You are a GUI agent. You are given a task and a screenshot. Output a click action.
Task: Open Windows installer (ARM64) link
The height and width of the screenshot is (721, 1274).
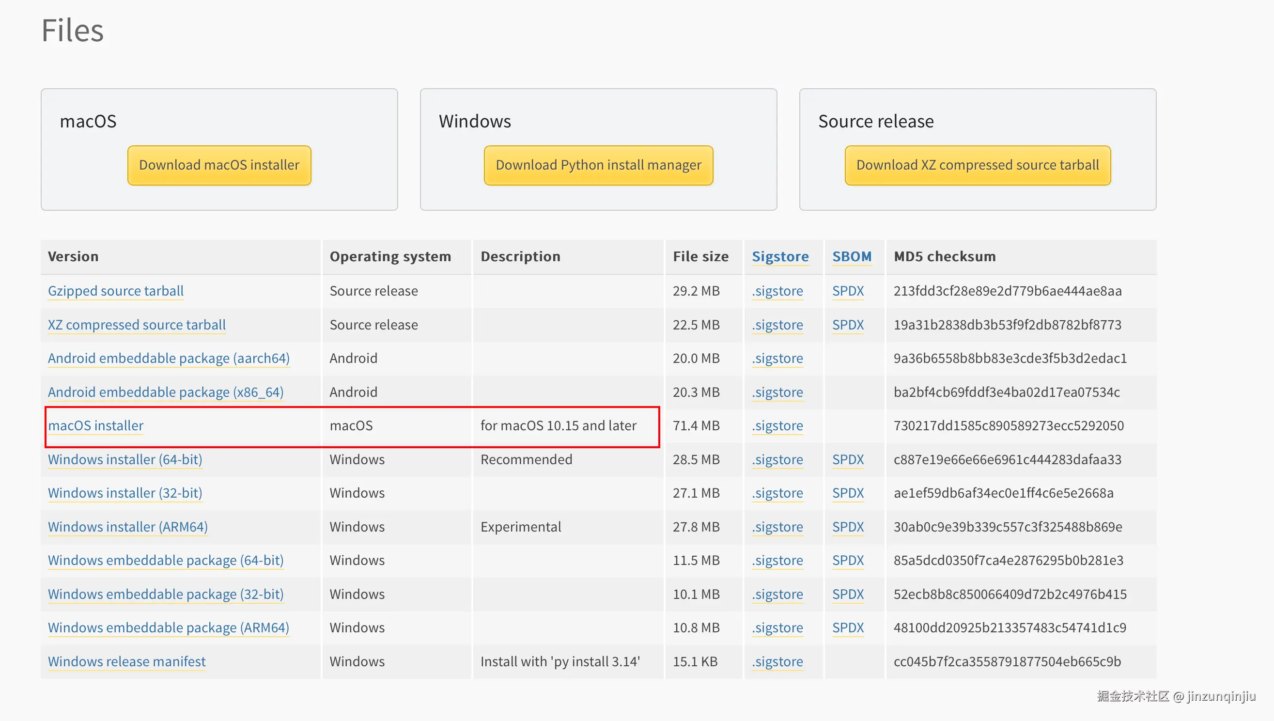pyautogui.click(x=128, y=526)
